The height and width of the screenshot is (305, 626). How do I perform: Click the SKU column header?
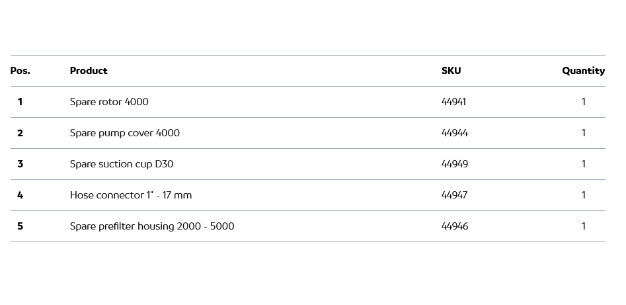click(x=451, y=71)
